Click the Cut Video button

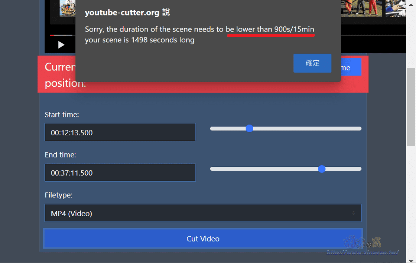203,239
